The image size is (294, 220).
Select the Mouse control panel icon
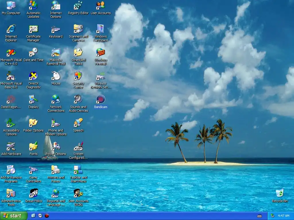[x=56, y=76]
